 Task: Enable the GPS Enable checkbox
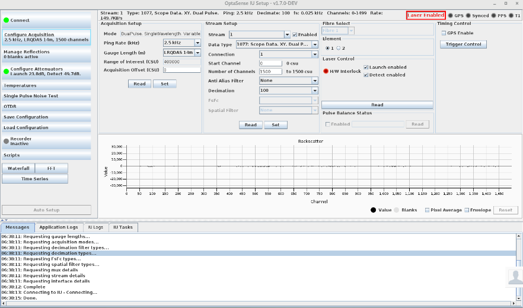(443, 33)
